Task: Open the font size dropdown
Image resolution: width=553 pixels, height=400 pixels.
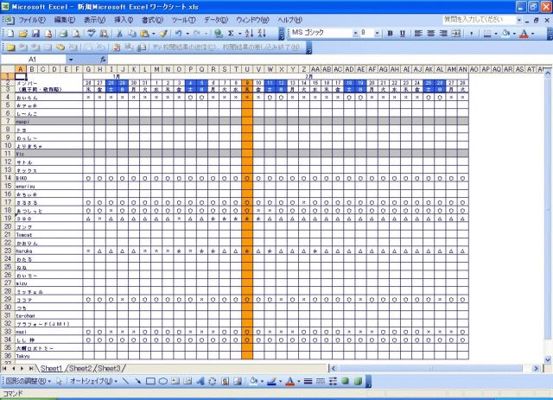Action: (378, 33)
